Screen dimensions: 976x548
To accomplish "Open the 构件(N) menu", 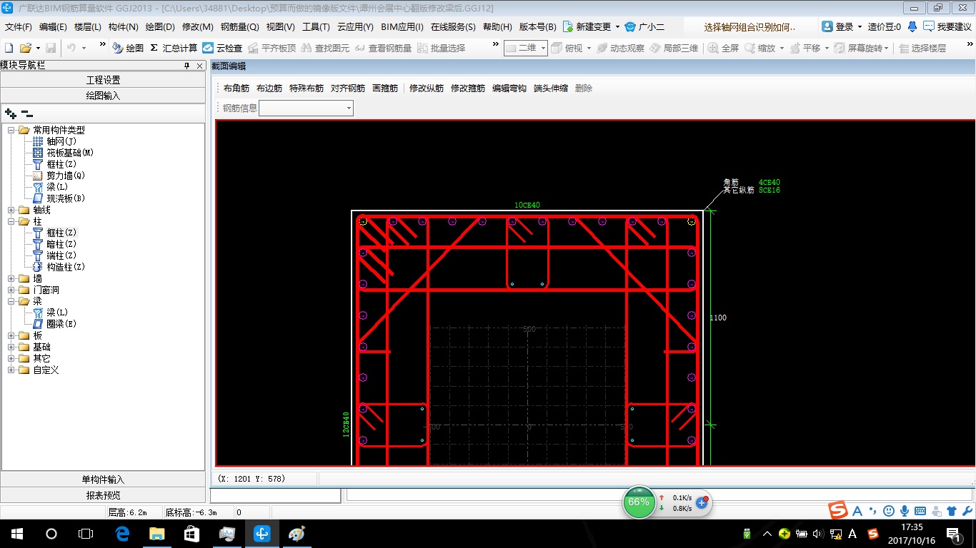I will pyautogui.click(x=123, y=26).
